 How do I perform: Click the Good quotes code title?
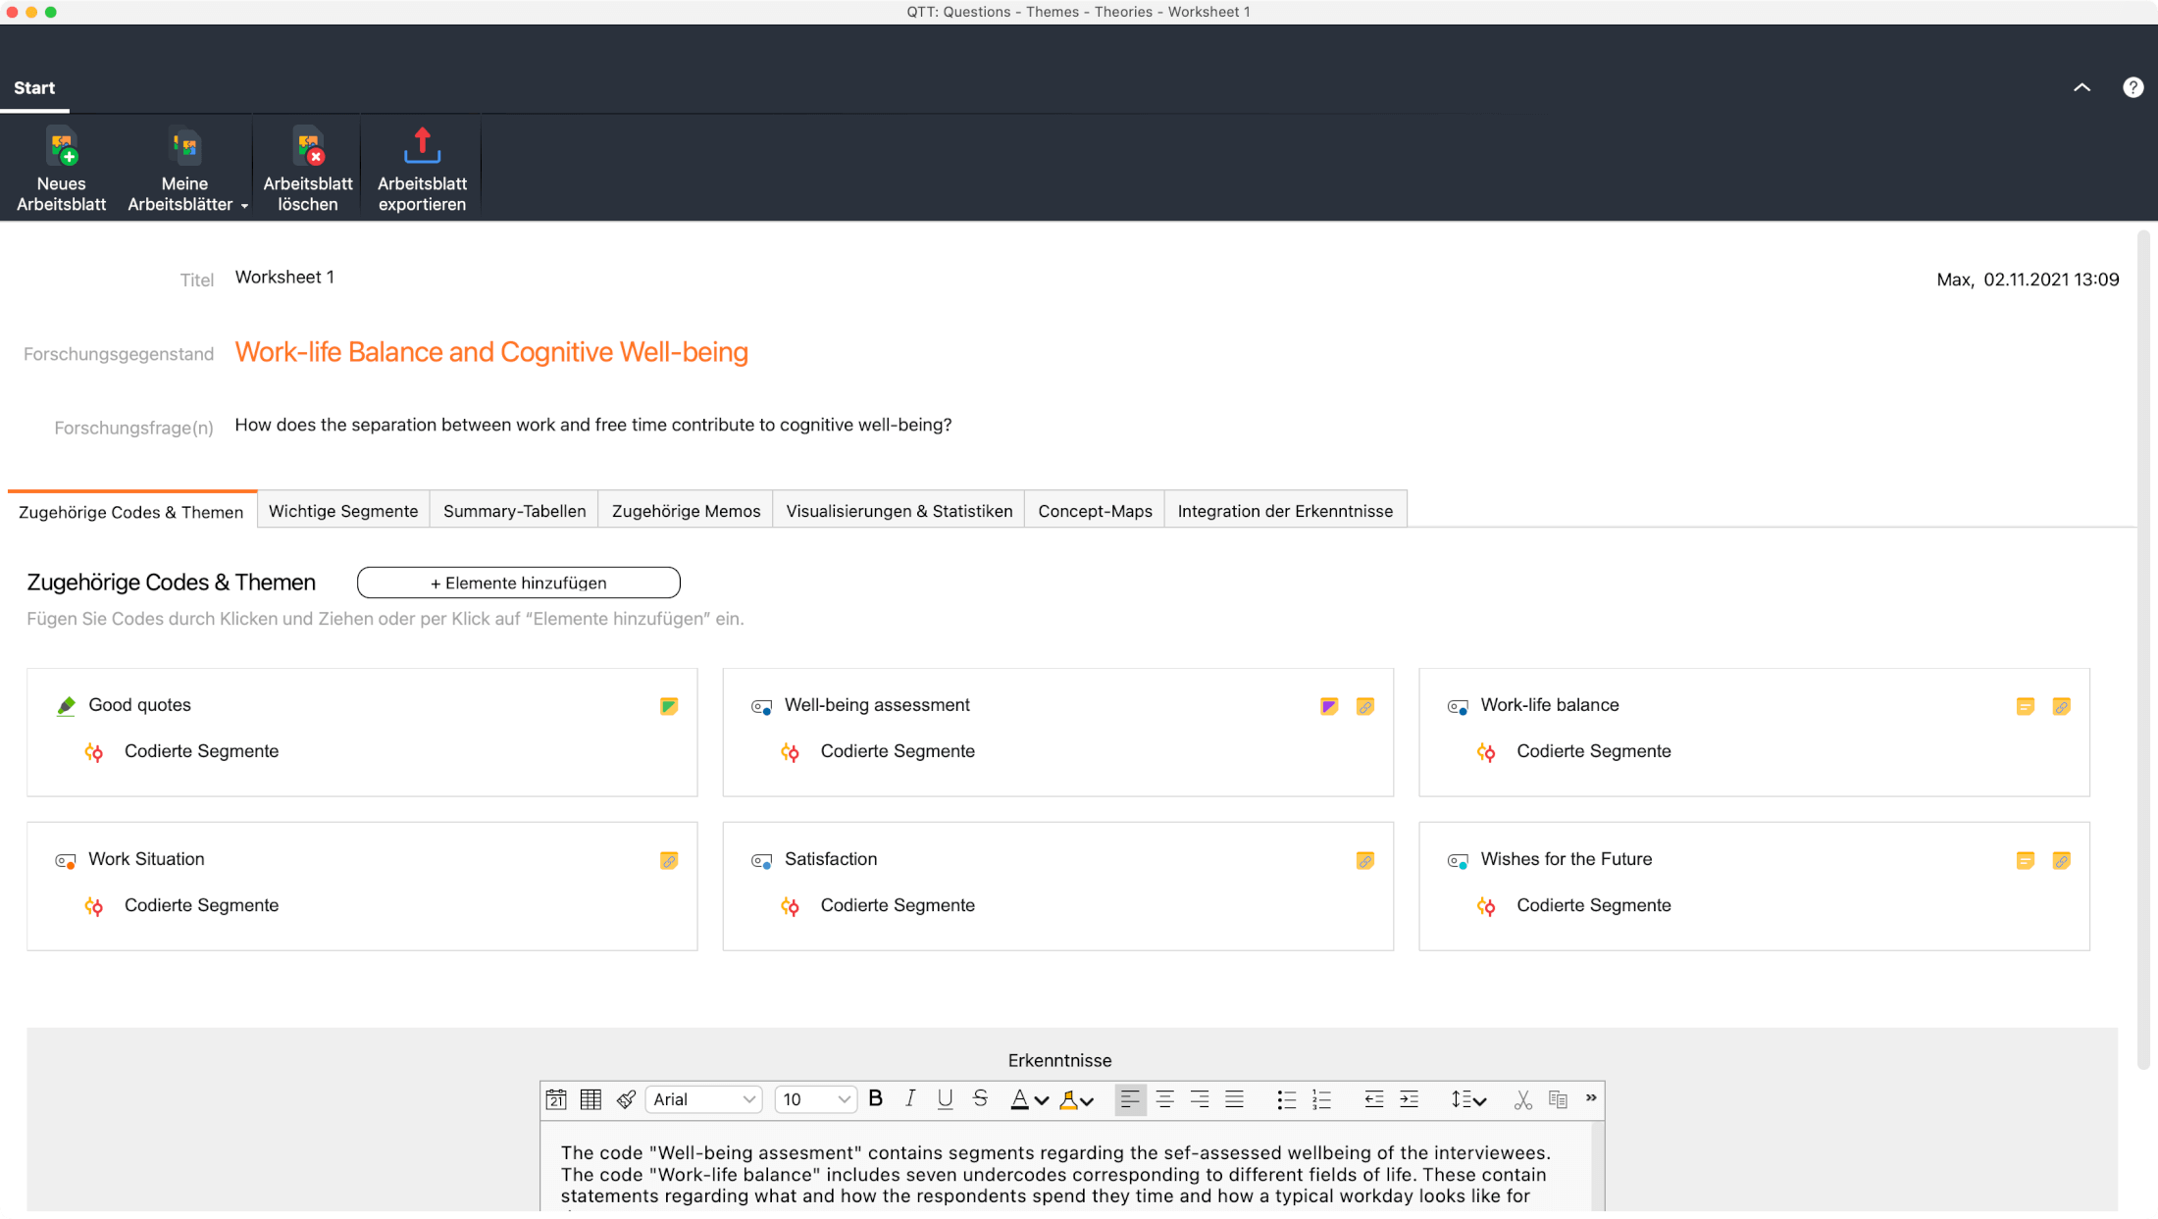pos(139,705)
